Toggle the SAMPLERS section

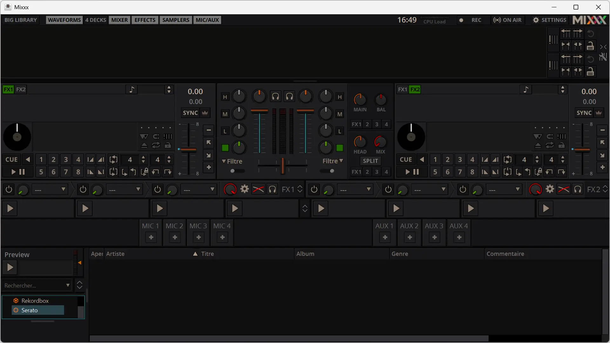coord(176,20)
